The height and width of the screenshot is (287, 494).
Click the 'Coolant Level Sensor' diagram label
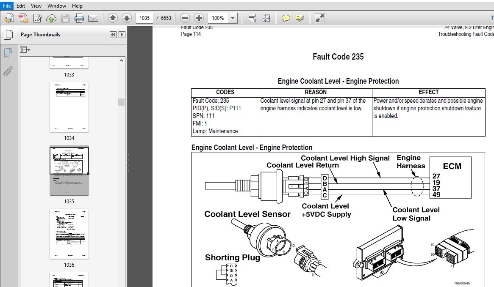pos(247,214)
